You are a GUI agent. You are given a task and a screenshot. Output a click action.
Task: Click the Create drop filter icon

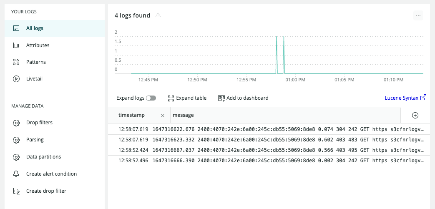coord(16,191)
